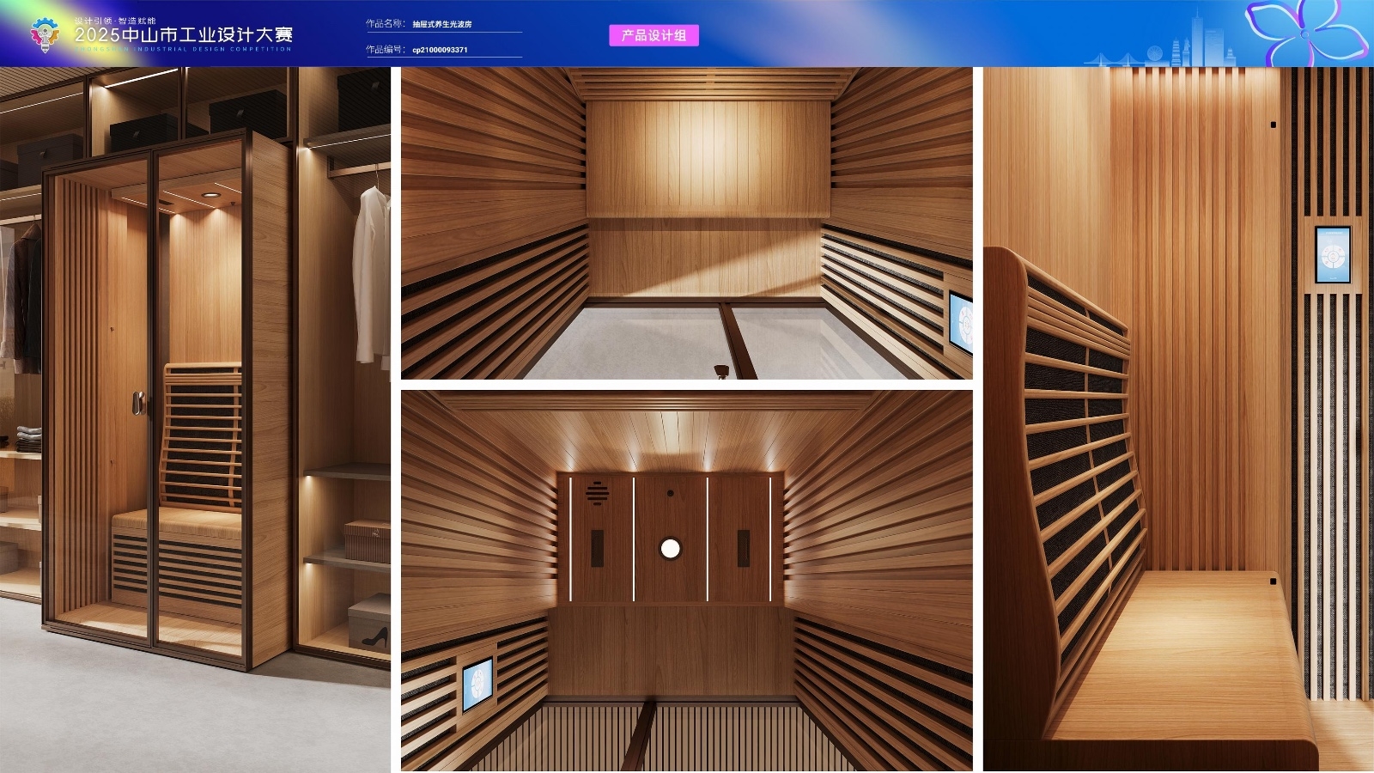This screenshot has height=773, width=1374.
Task: Click the ceiling downlight inside the sauna cabinet
Action: (209, 196)
